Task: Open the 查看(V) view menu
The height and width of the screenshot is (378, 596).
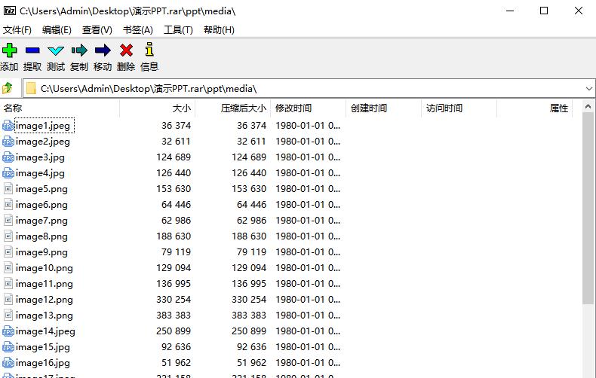Action: pyautogui.click(x=97, y=29)
